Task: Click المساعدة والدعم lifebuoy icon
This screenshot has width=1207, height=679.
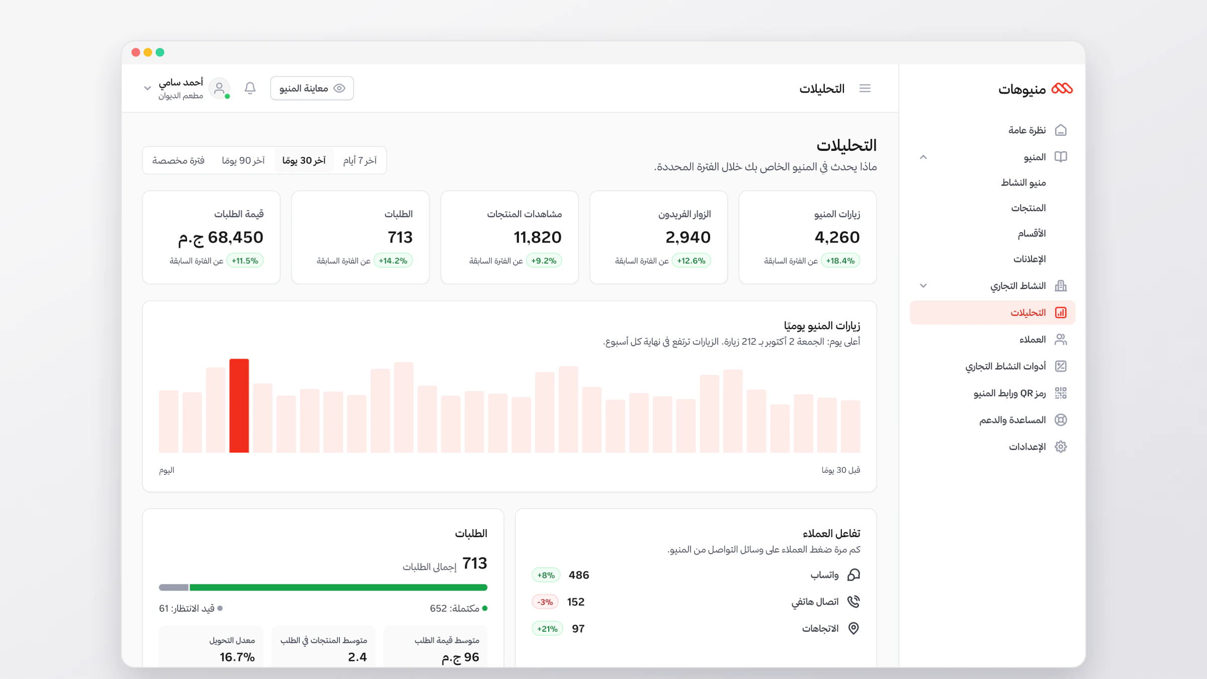Action: tap(1061, 420)
